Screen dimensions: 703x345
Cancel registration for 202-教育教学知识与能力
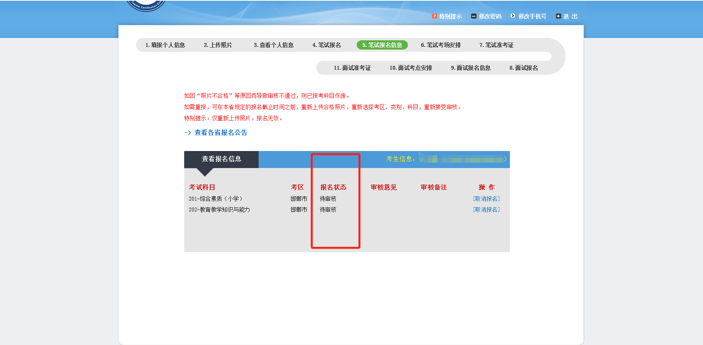click(486, 209)
